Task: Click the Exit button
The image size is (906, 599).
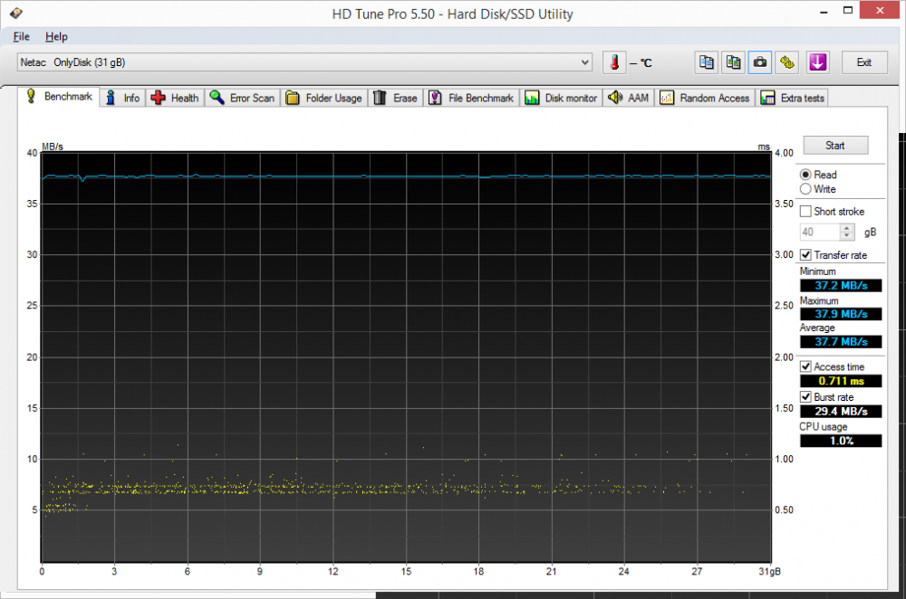Action: click(x=863, y=62)
